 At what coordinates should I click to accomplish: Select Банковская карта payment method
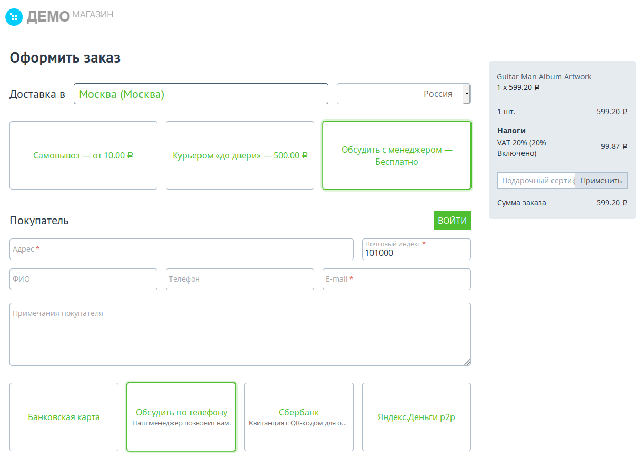[x=64, y=417]
